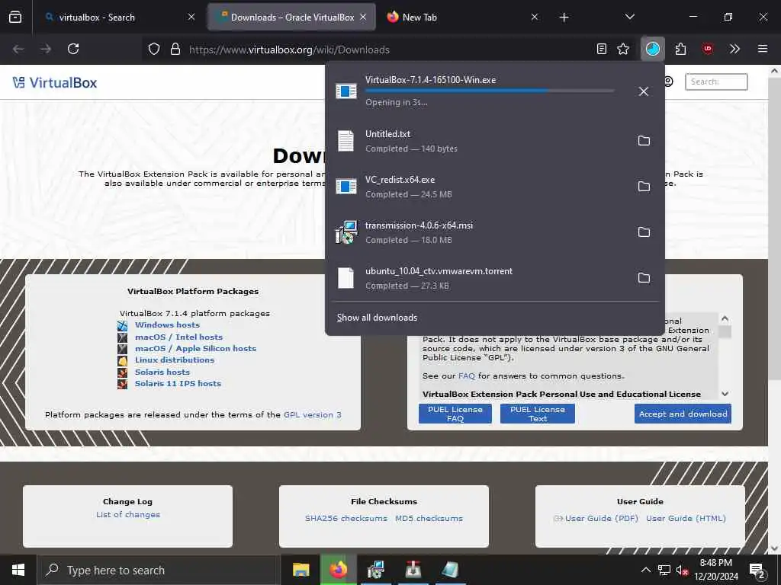Image resolution: width=781 pixels, height=585 pixels.
Task: Close the virtualbox - Search tab
Action: coord(191,17)
